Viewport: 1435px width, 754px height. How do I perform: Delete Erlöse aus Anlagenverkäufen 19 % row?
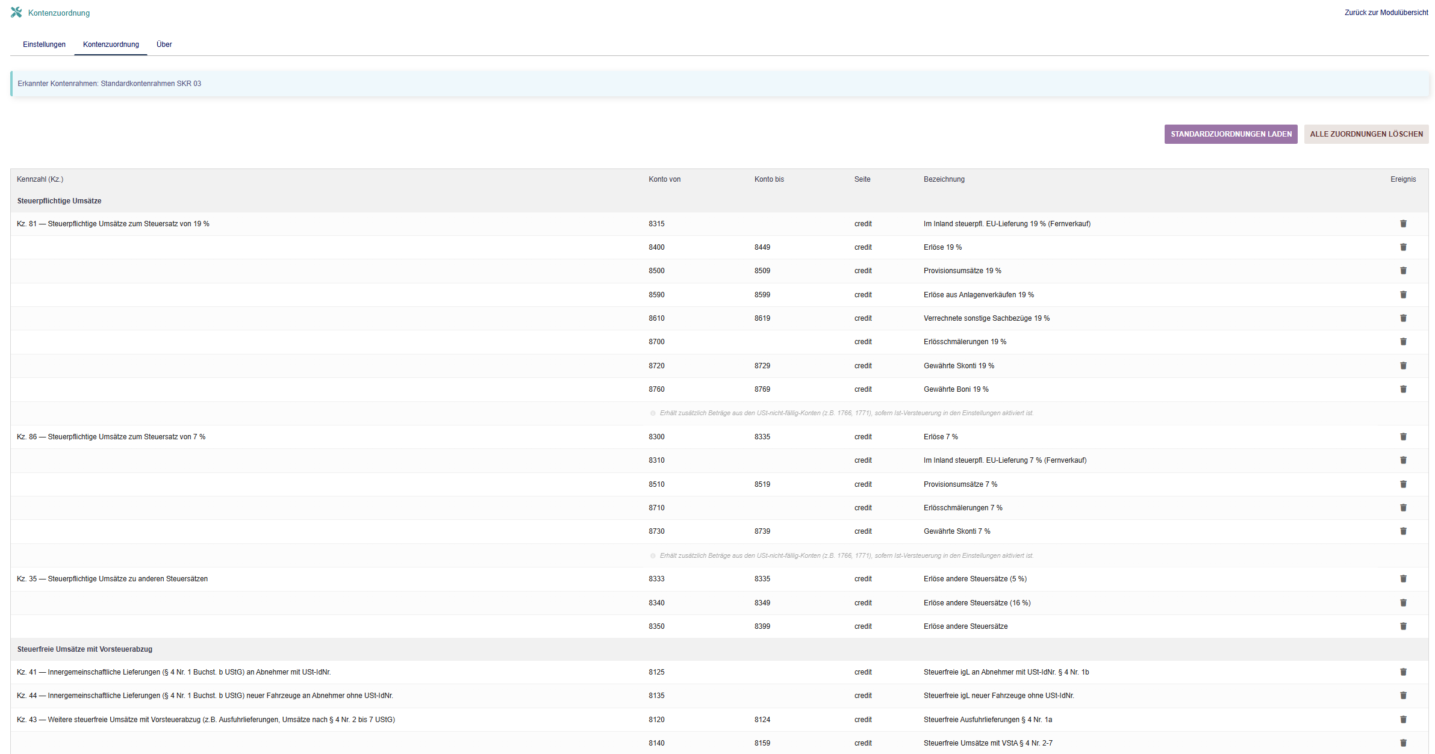[1403, 295]
